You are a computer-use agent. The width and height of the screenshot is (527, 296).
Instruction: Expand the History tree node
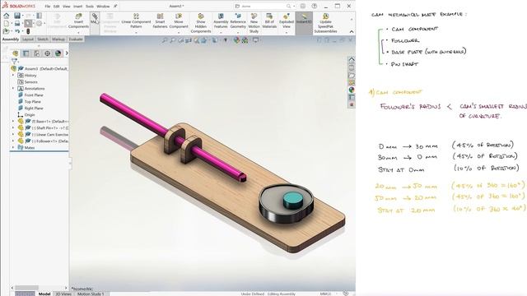[x=13, y=75]
